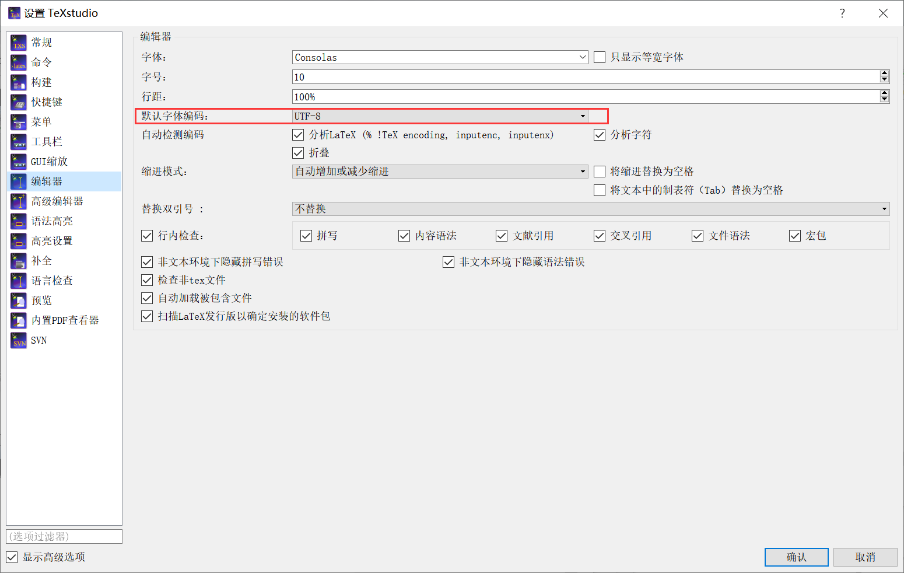904x573 pixels.
Task: Toggle 非文本环境下隐藏语法错误 checkbox
Action: pos(449,262)
